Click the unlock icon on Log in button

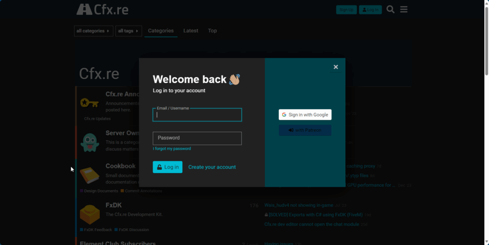tap(159, 167)
